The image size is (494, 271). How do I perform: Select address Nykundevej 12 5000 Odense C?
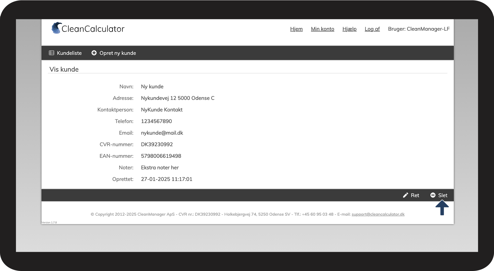tap(178, 98)
